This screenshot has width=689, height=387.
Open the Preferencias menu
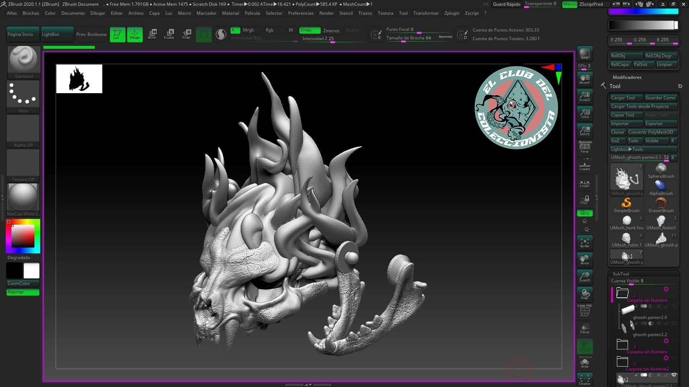[301, 13]
